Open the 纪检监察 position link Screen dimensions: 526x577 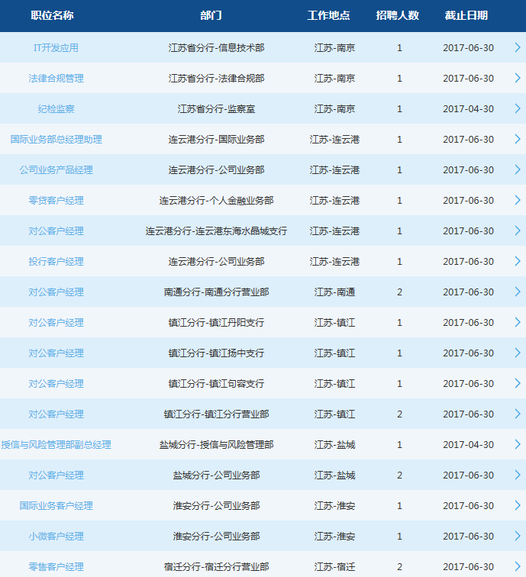(56, 108)
